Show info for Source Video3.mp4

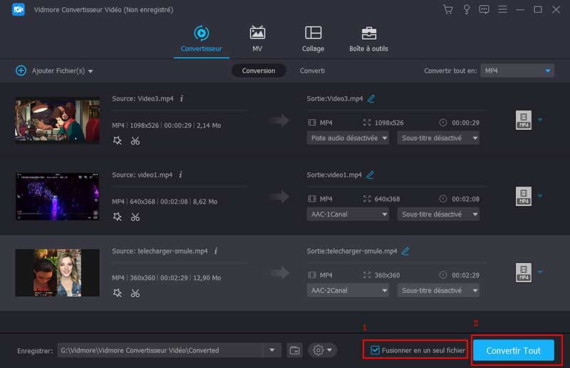click(x=182, y=98)
